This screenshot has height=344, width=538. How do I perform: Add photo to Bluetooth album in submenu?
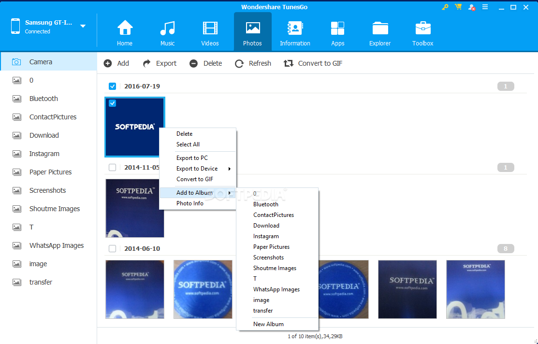click(277, 204)
